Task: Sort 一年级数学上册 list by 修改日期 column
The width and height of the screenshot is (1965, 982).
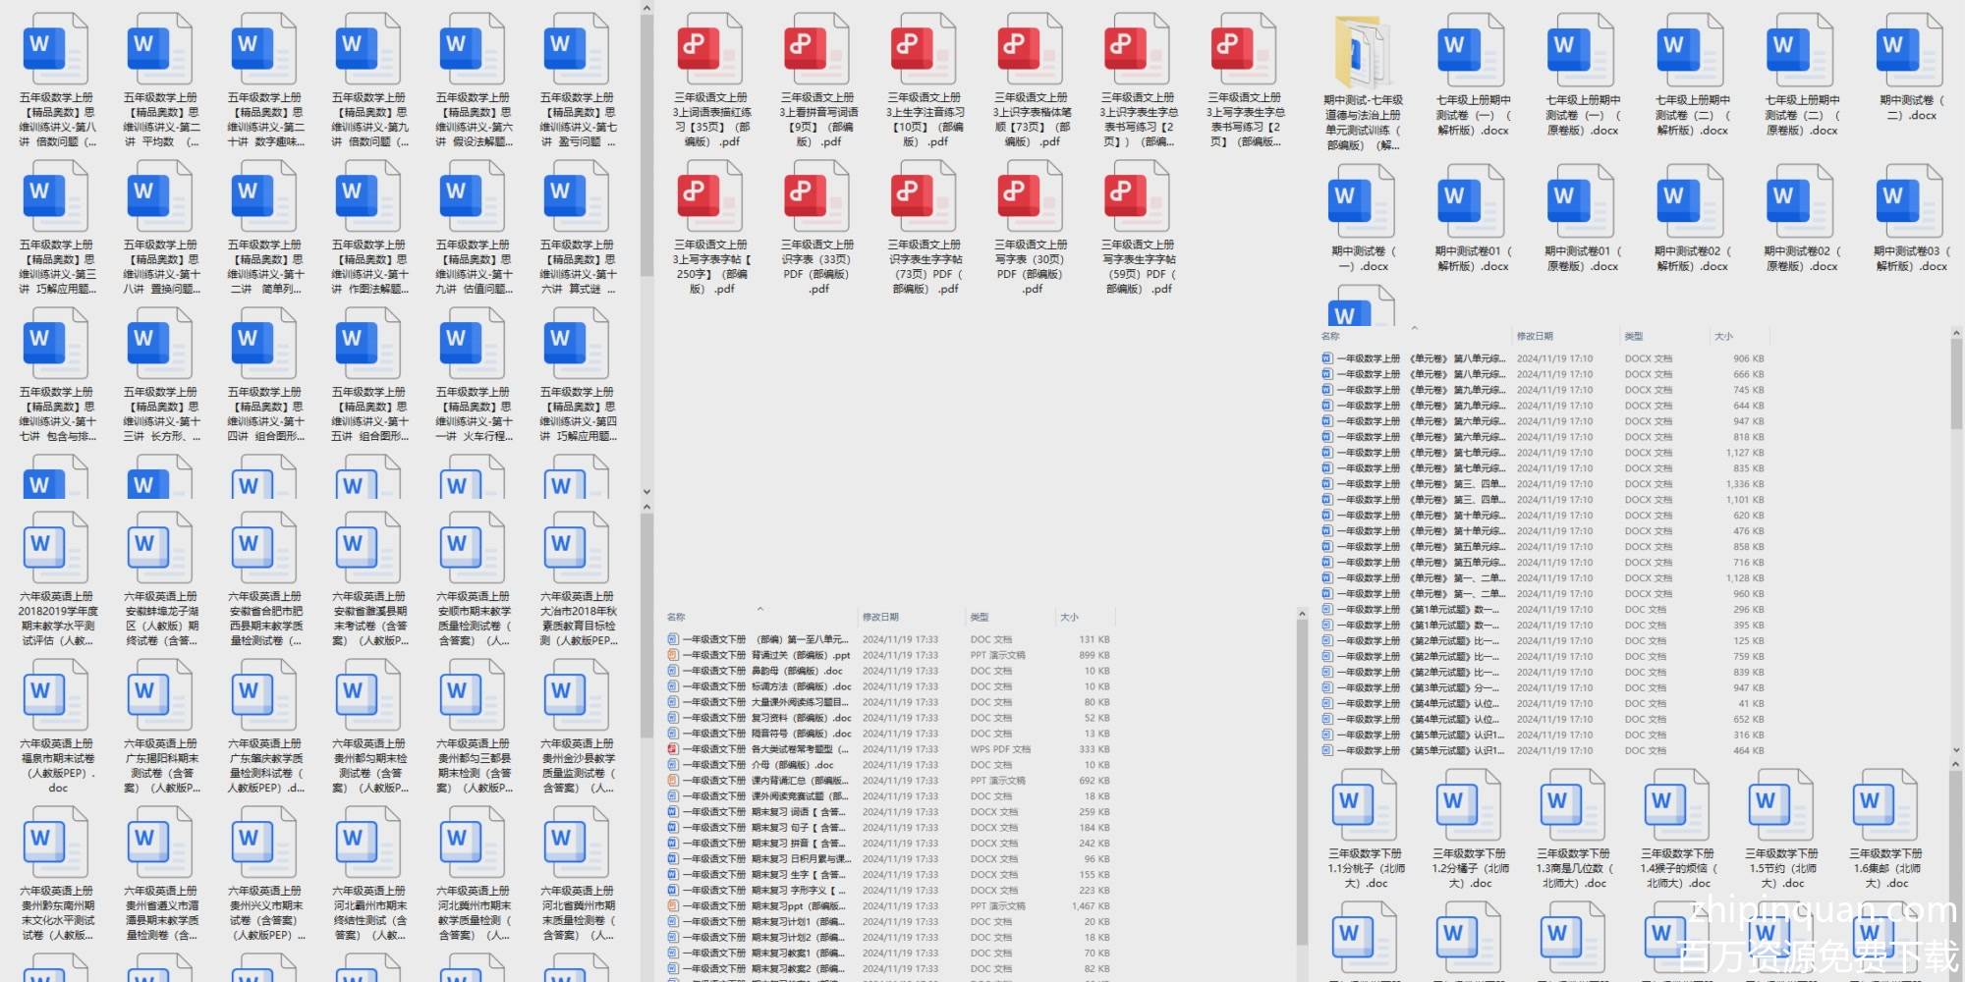Action: tap(1535, 336)
